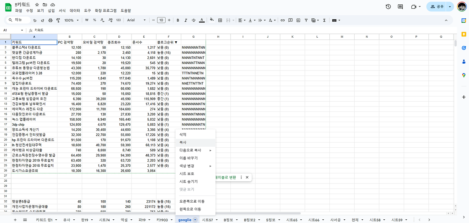The height and width of the screenshot is (223, 469).
Task: Toggle bold formatting with the B icon
Action: point(178,20)
